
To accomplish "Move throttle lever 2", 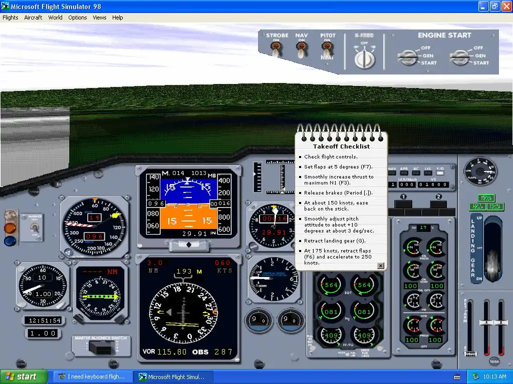I will [500, 322].
